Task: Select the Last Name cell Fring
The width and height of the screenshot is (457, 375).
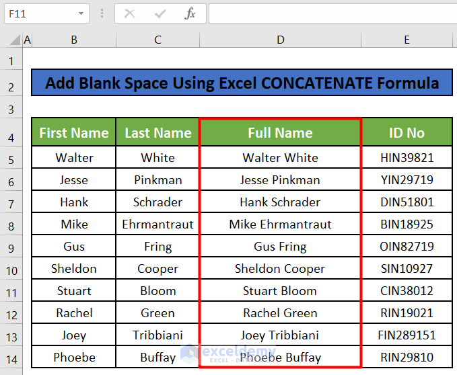Action: point(157,246)
